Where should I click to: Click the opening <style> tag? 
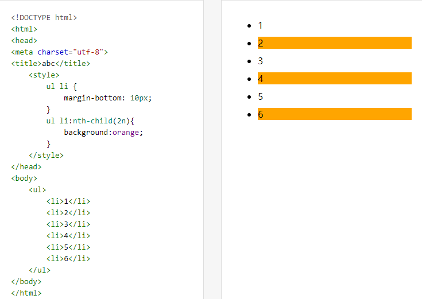[44, 75]
